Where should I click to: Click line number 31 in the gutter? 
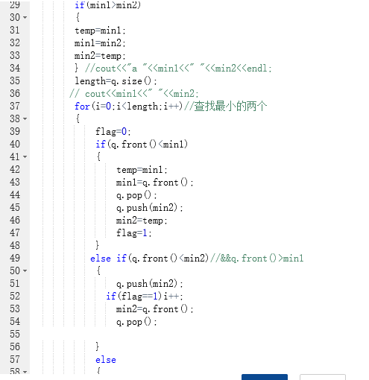15,31
